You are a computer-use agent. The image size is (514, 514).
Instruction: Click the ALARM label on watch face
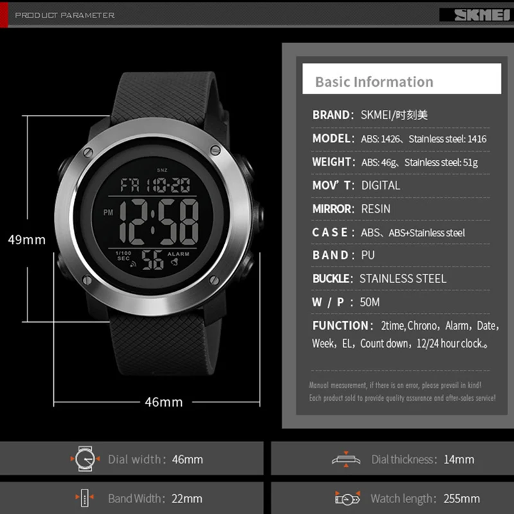coord(179,254)
